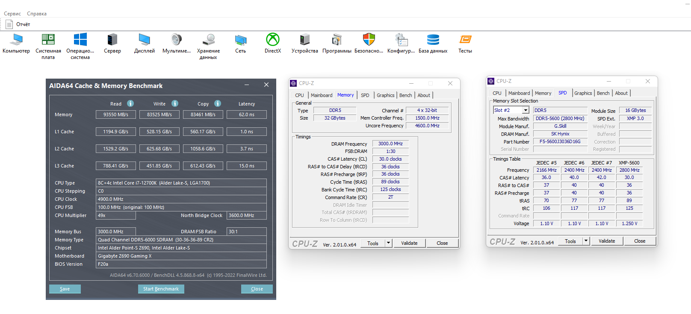Click Start Benchmark button
691x314 pixels.
[x=161, y=289]
